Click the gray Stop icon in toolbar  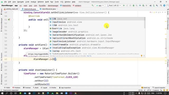pos(146,6)
